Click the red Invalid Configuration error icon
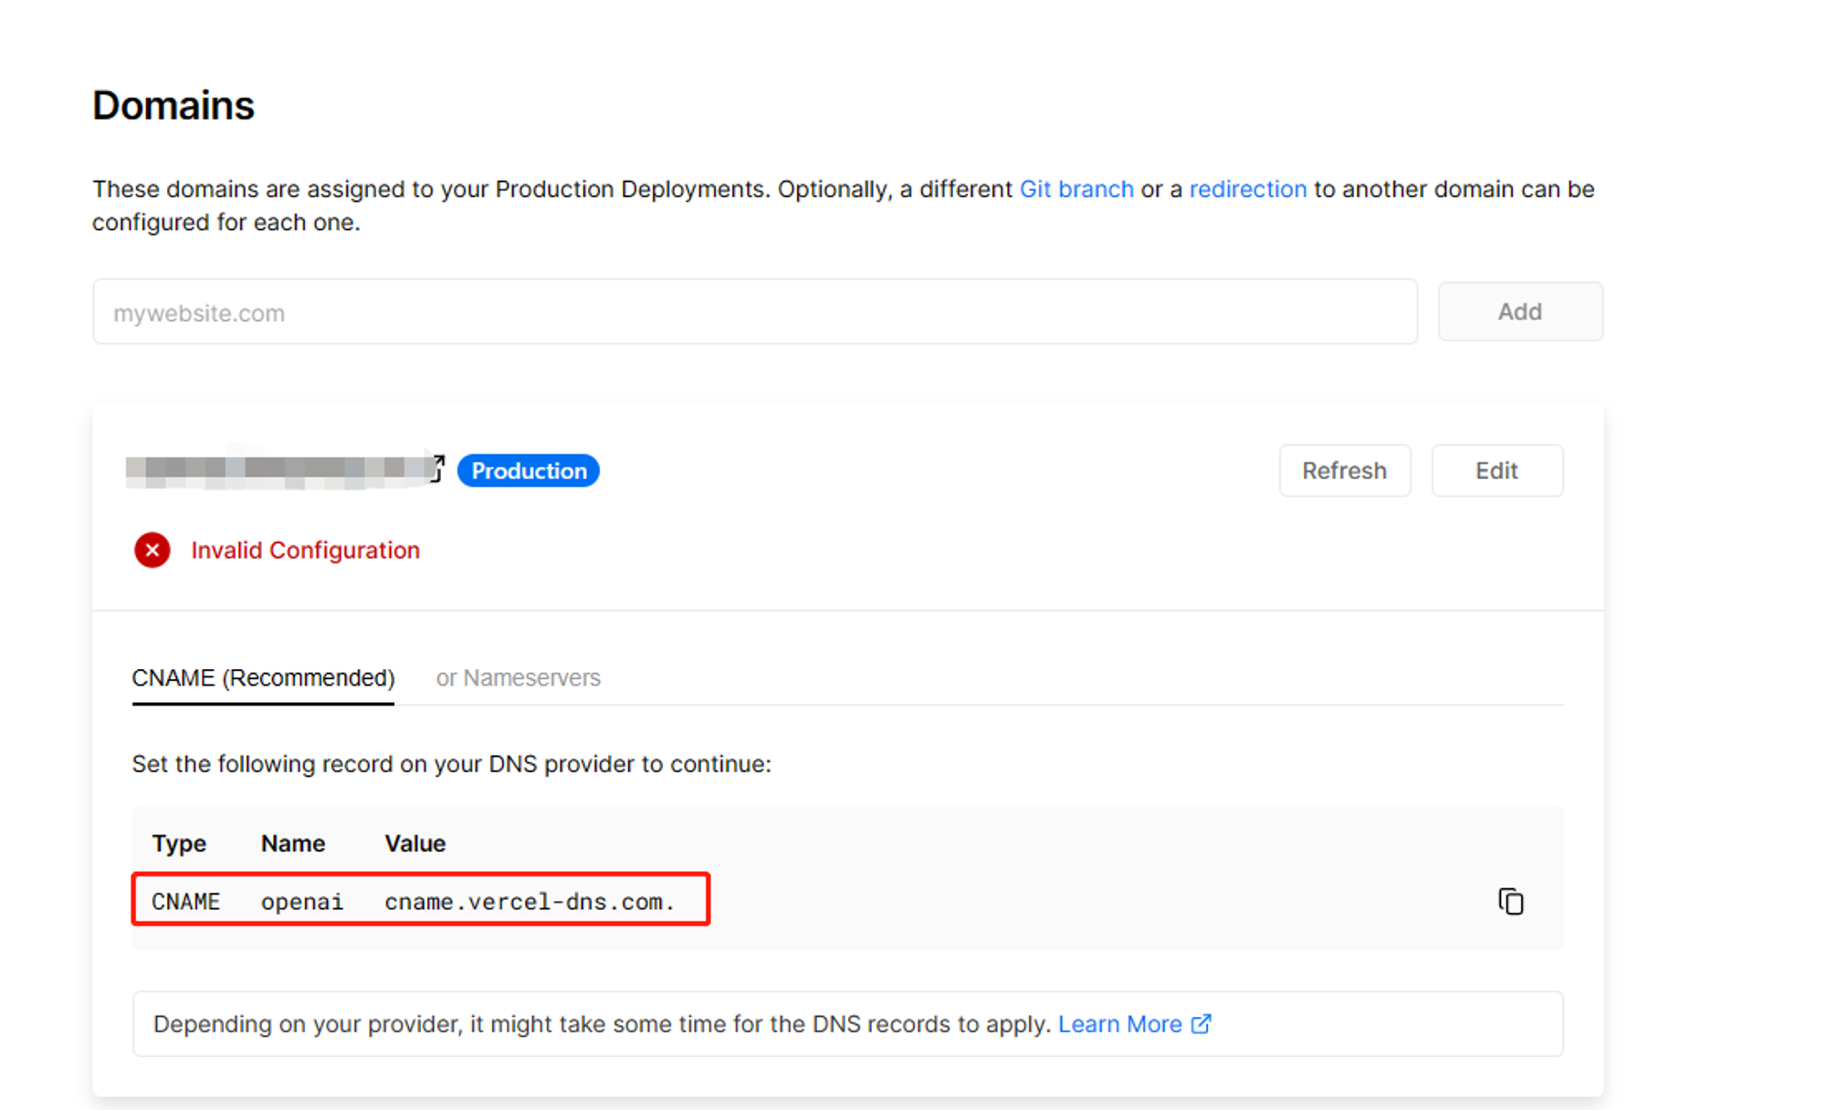Viewport: 1826px width, 1110px height. (152, 550)
